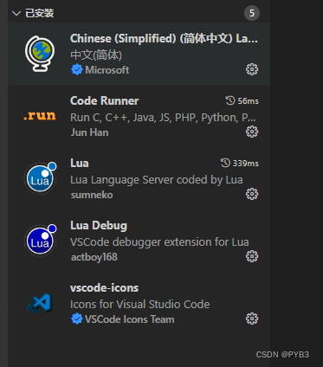Viewport: 323px width, 367px height.
Task: Open the Code Runner extension entry
Action: point(139,116)
